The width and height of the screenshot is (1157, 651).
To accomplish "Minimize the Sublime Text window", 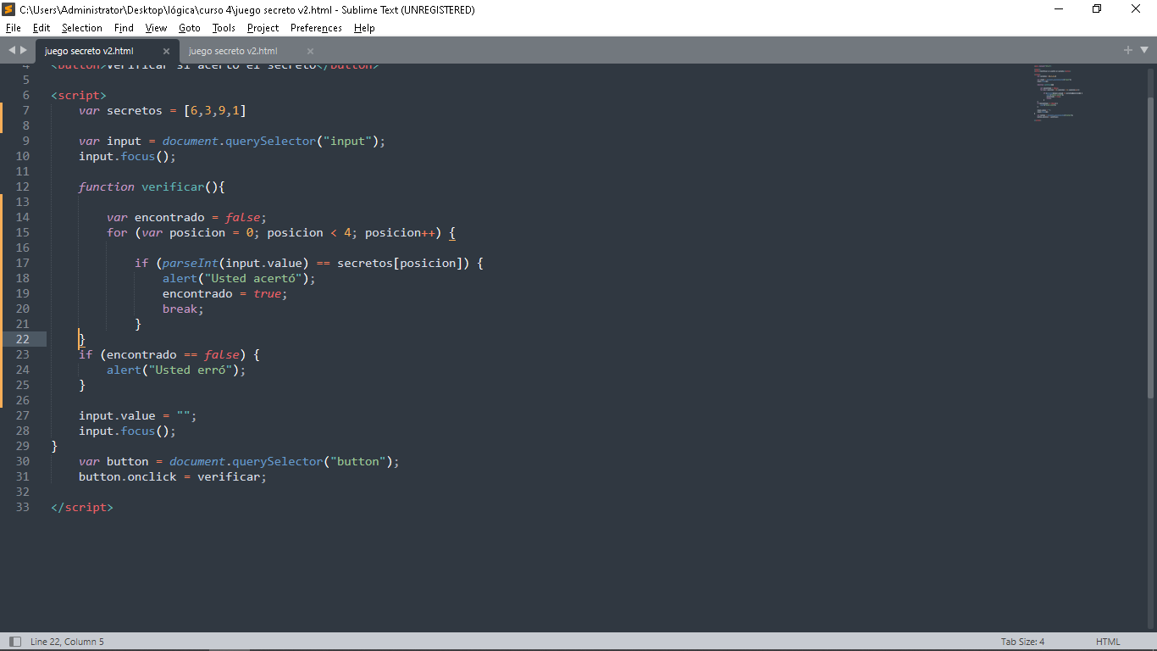I will click(x=1059, y=9).
